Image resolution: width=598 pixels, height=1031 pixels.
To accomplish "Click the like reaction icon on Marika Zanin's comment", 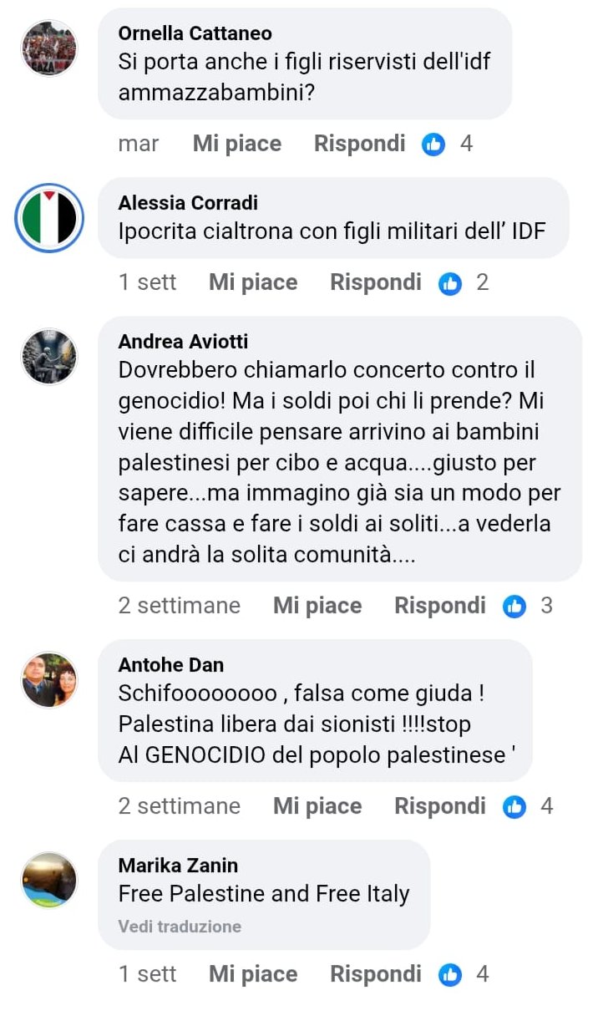I will (450, 975).
